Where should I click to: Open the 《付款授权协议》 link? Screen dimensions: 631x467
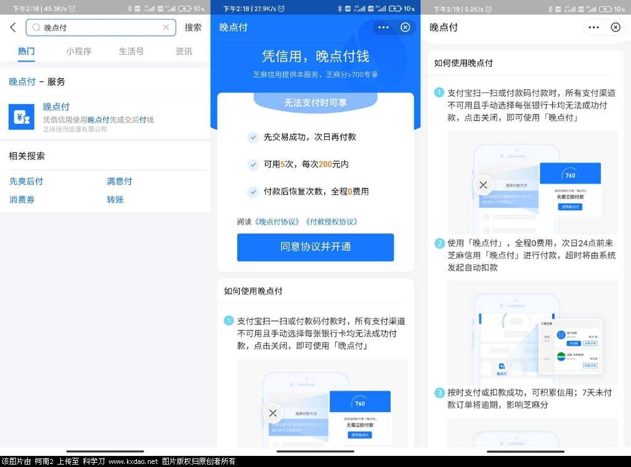click(x=332, y=222)
